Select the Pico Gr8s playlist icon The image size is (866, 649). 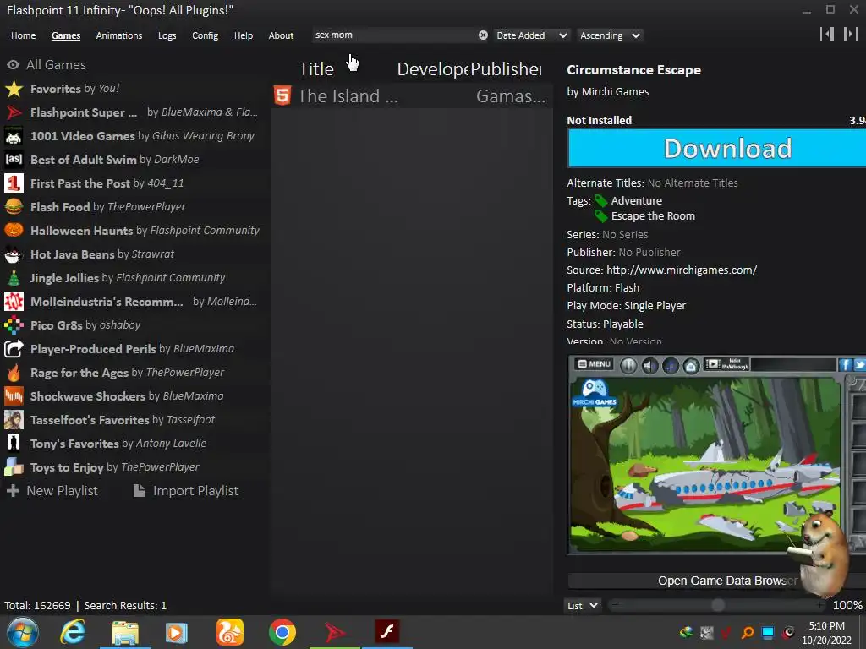pyautogui.click(x=14, y=325)
